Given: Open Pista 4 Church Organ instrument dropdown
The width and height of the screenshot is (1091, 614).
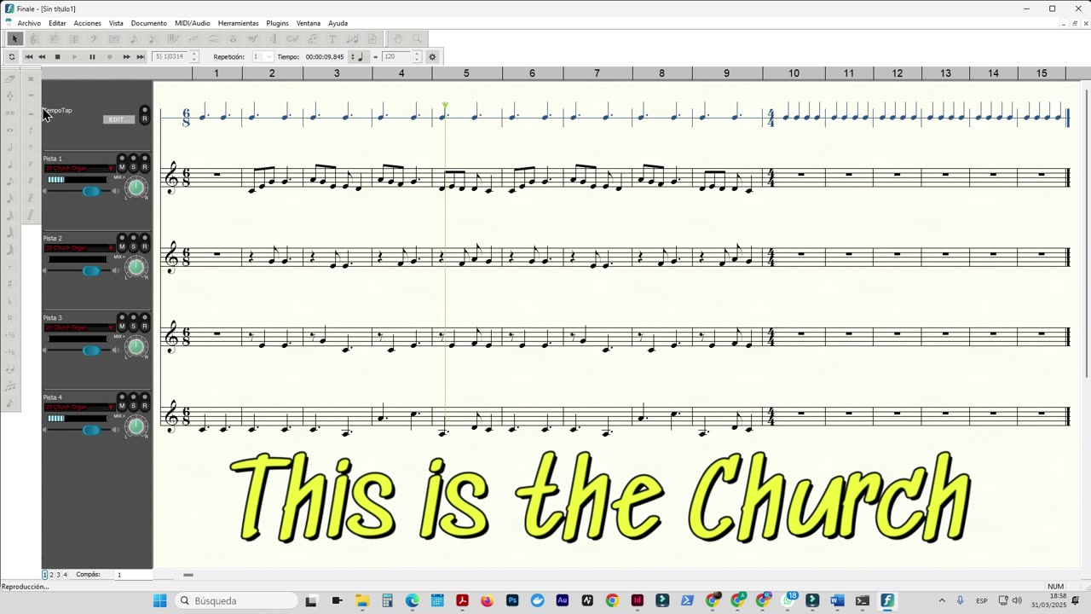Looking at the screenshot, I should tap(80, 407).
